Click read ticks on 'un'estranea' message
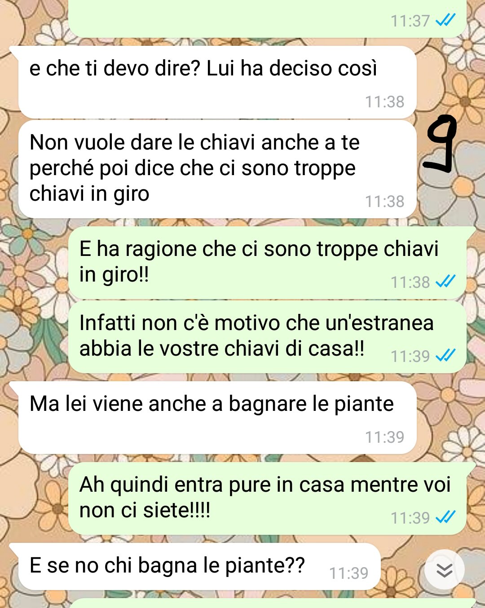 [x=445, y=356]
